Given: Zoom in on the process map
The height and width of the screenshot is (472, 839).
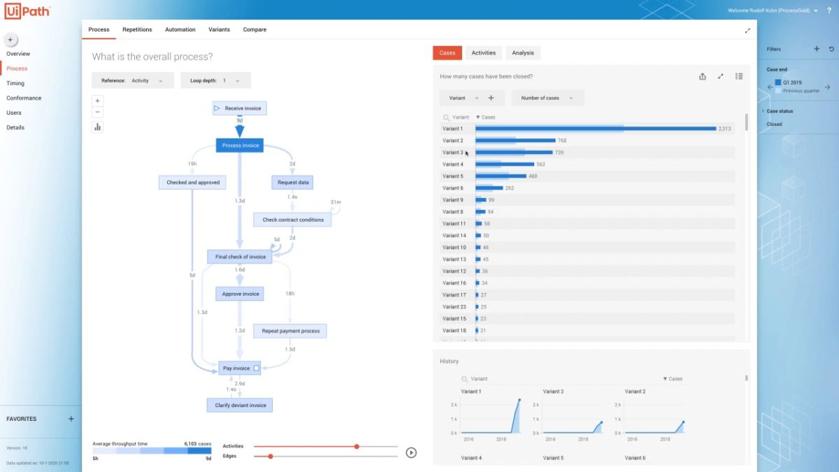Looking at the screenshot, I should click(97, 100).
